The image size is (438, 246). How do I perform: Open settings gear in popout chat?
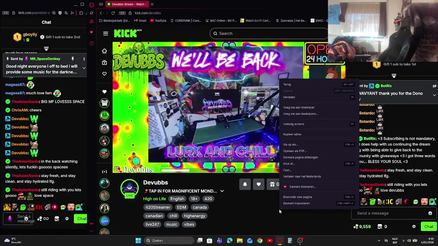tap(67, 219)
